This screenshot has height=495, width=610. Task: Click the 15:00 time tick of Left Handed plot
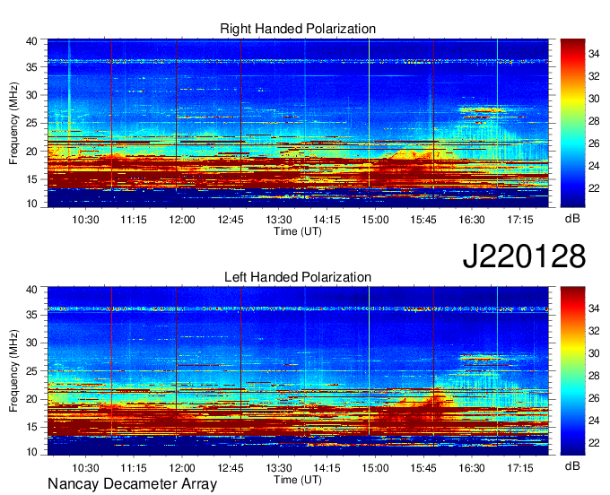[x=375, y=468]
